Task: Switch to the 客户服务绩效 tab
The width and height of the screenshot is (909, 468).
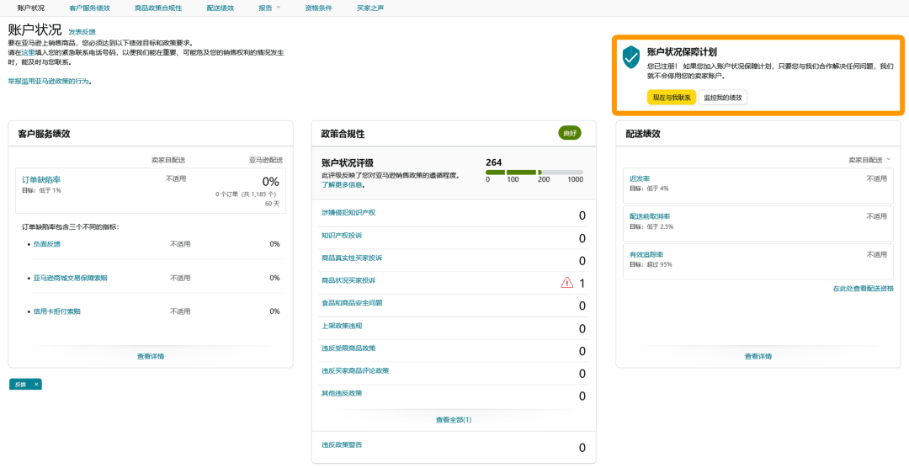Action: pyautogui.click(x=89, y=8)
